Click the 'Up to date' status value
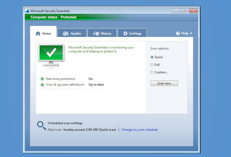 [x=96, y=85]
